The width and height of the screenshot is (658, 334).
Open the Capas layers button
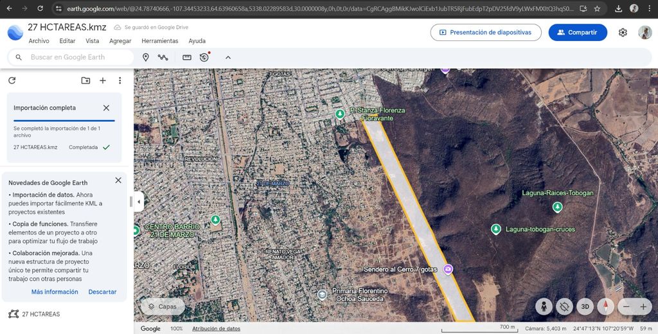(x=163, y=307)
